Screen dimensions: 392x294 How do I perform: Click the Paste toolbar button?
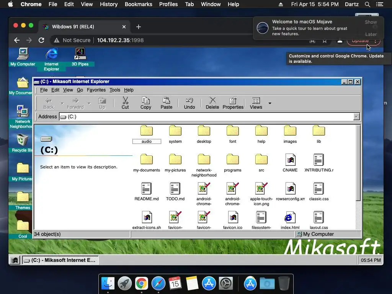pyautogui.click(x=167, y=103)
